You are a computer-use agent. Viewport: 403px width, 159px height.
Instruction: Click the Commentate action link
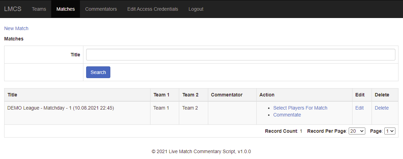[287, 115]
